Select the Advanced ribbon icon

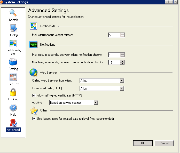(13, 123)
